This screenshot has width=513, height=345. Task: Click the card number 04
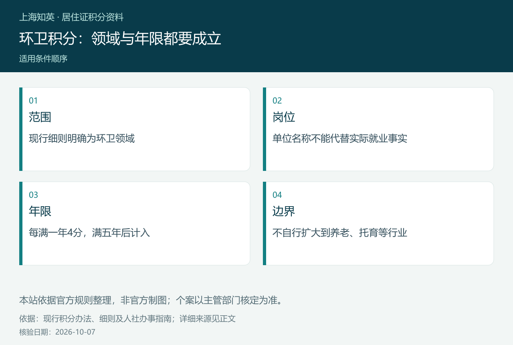(x=277, y=195)
